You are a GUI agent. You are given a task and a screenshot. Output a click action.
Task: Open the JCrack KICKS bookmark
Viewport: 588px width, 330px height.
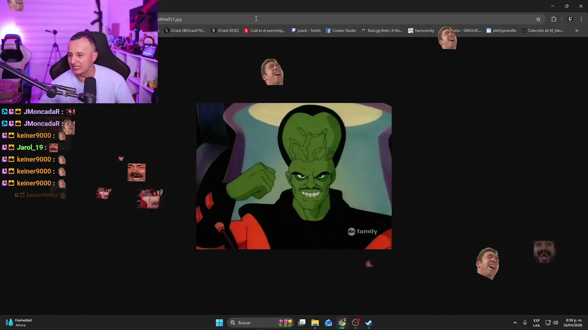pyautogui.click(x=225, y=31)
